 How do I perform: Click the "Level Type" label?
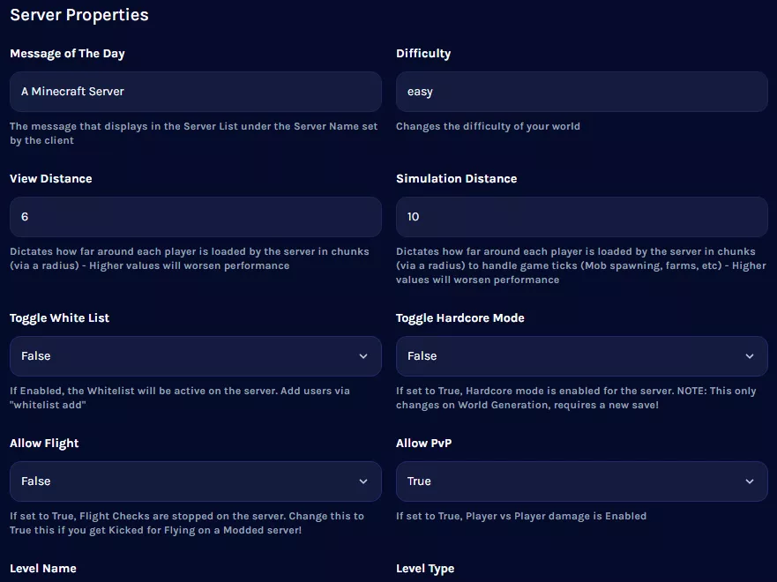click(x=425, y=569)
